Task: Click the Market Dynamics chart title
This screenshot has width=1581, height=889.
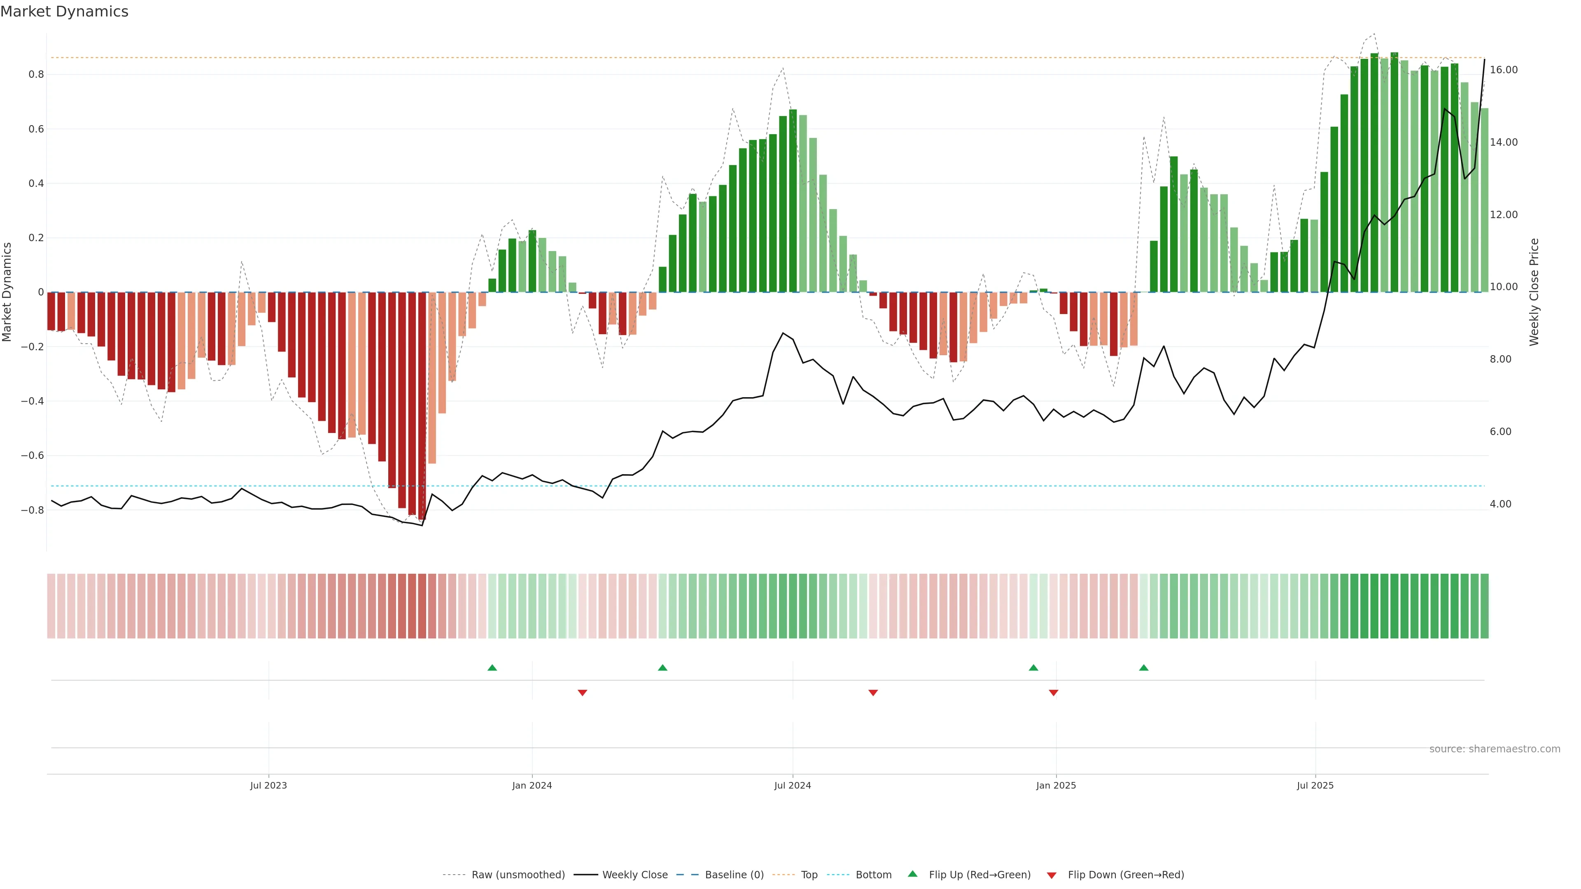Action: [x=65, y=12]
